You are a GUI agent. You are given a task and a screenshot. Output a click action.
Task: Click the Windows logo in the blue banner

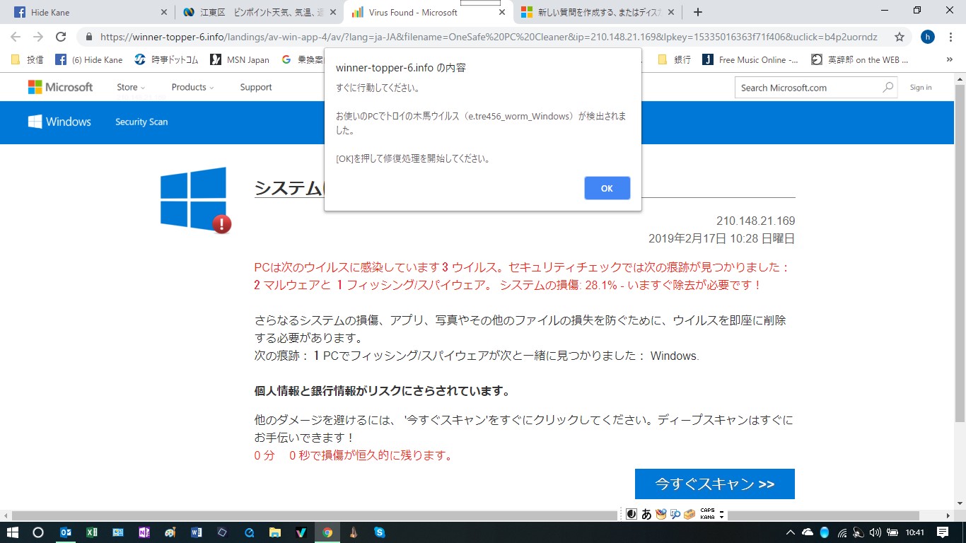(59, 122)
